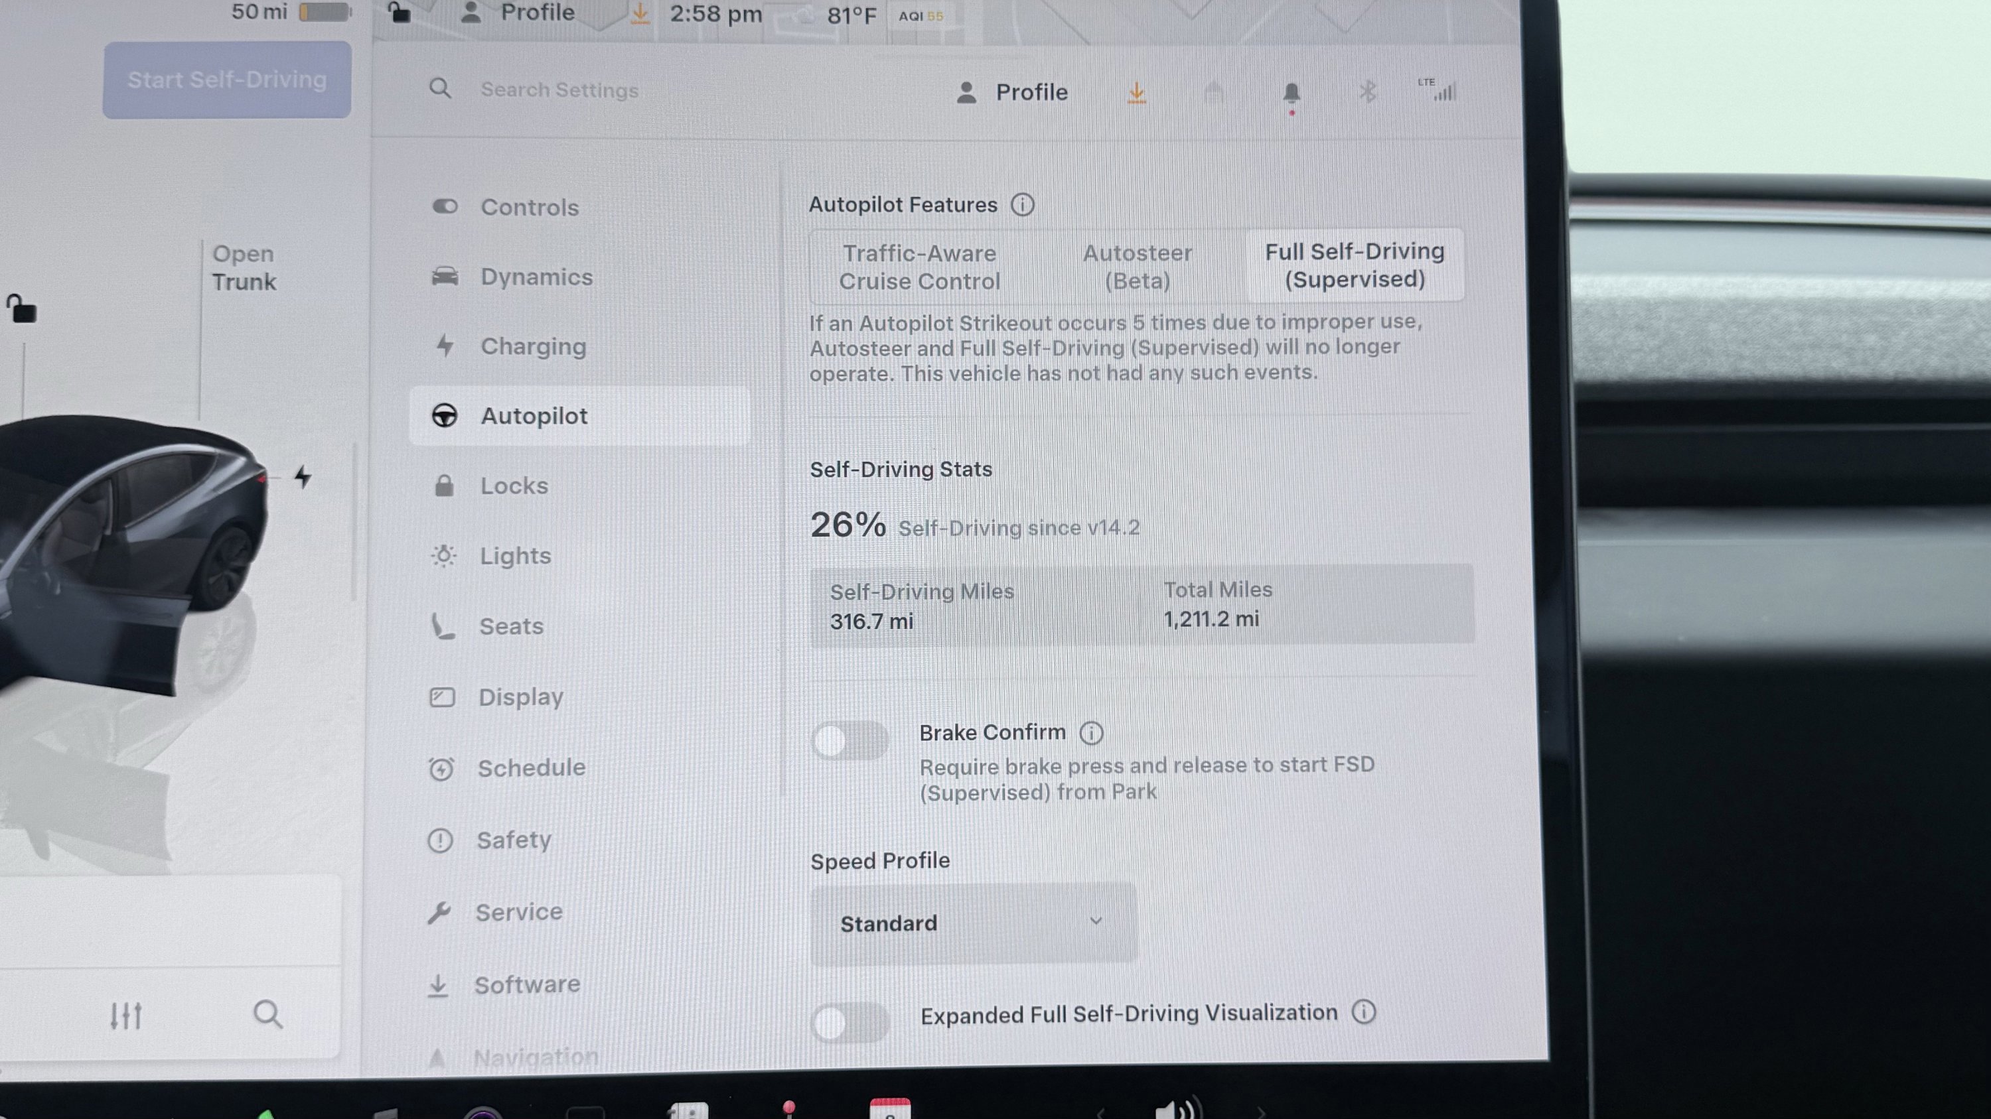Tap Open Trunk on the car view

[x=244, y=267]
